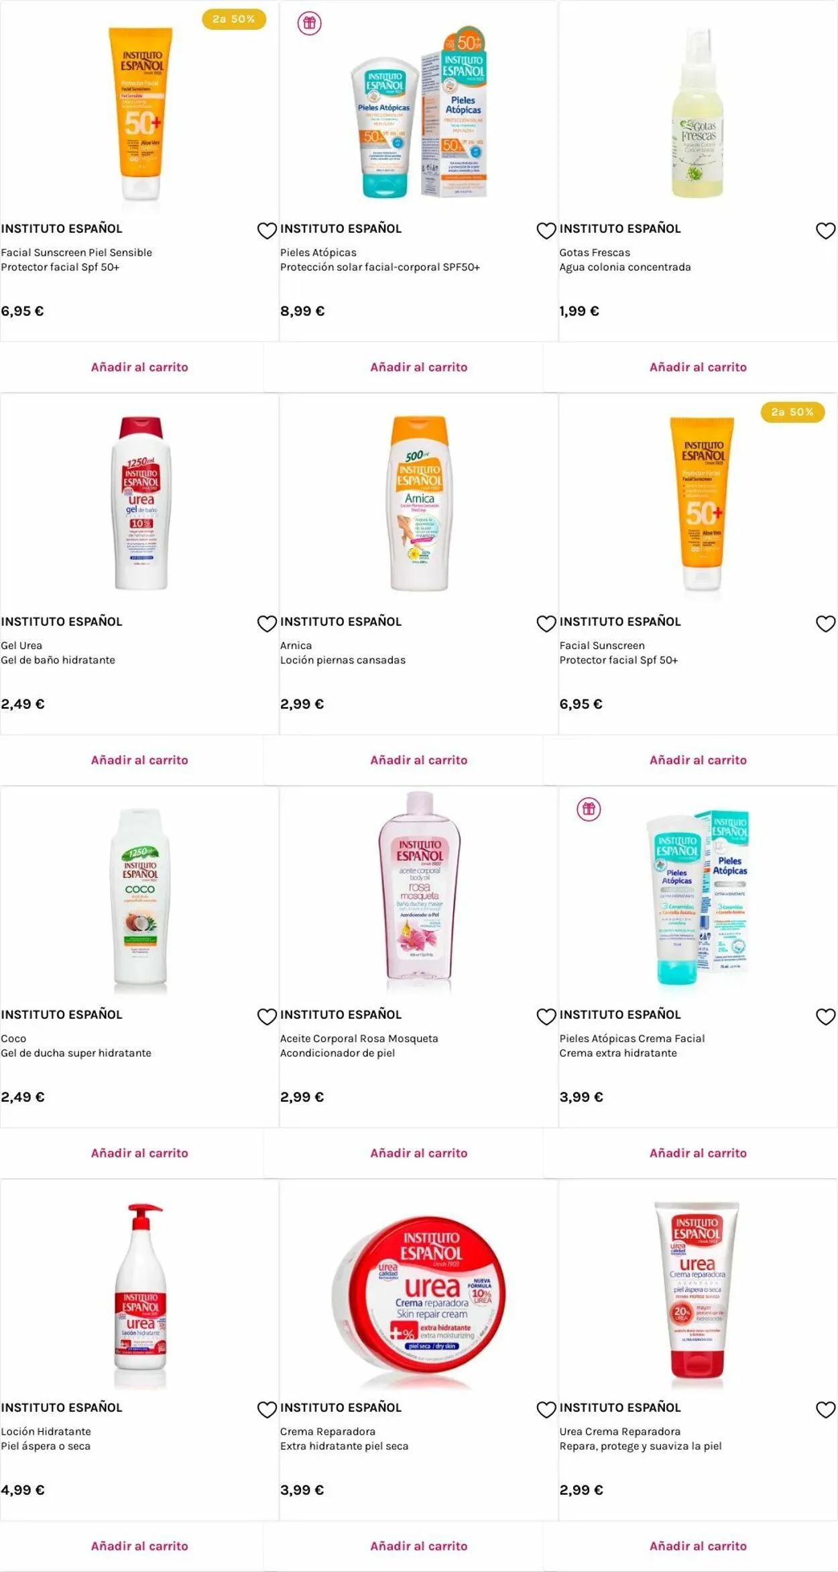Favorite the Facial Sunscreen Piel Sensible product
Viewport: 838px width, 1572px height.
(x=267, y=231)
